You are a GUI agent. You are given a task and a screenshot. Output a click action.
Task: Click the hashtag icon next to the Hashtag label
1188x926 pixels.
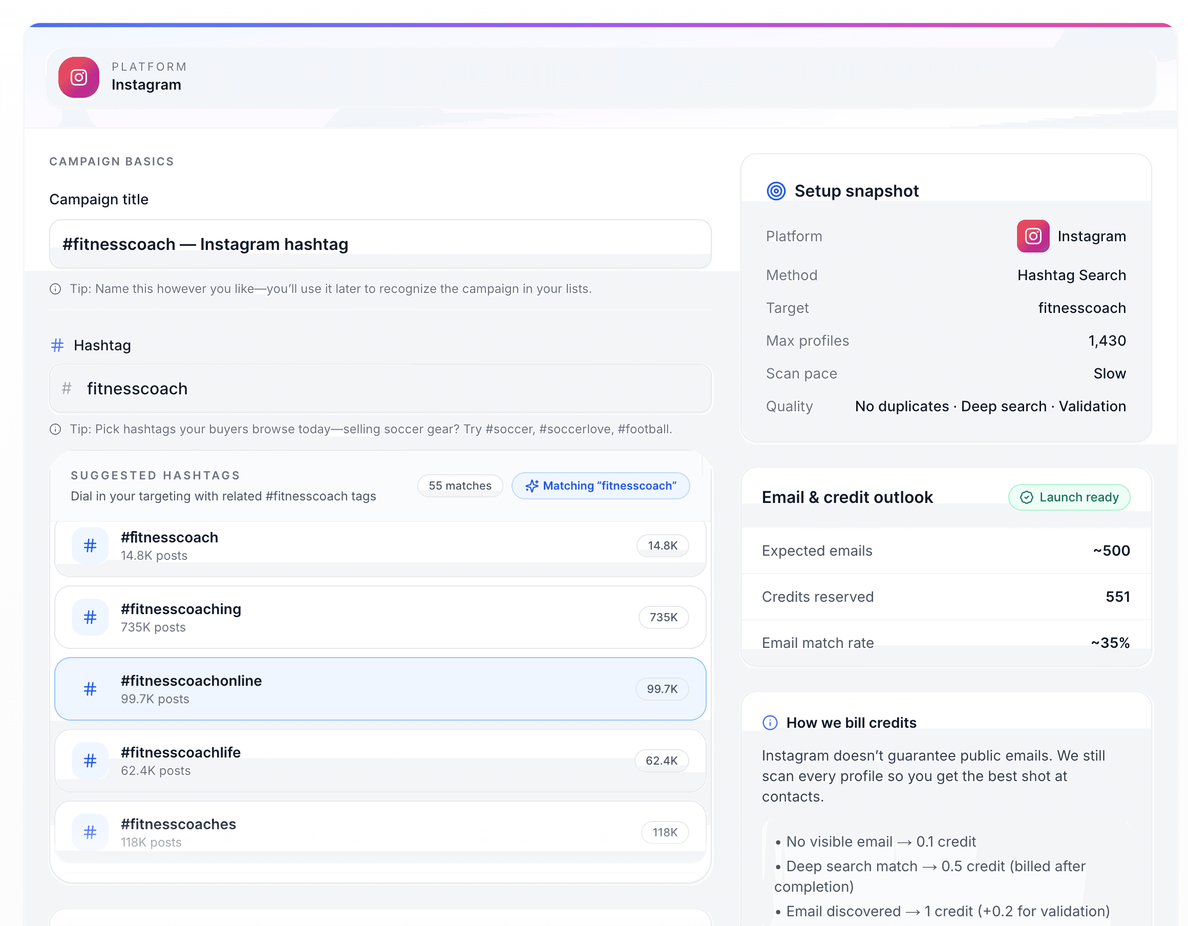point(56,345)
